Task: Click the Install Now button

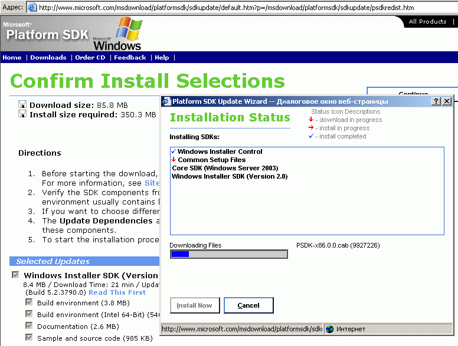Action: tap(195, 305)
